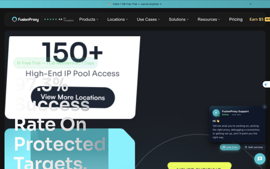This screenshot has height=169, width=270.
Task: Click the FusionProxy logo
Action: coord(25,19)
